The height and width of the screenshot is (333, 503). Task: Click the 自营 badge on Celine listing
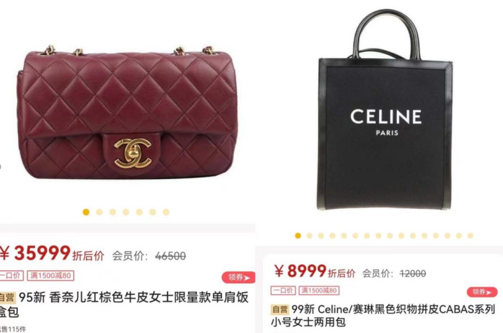tap(280, 310)
